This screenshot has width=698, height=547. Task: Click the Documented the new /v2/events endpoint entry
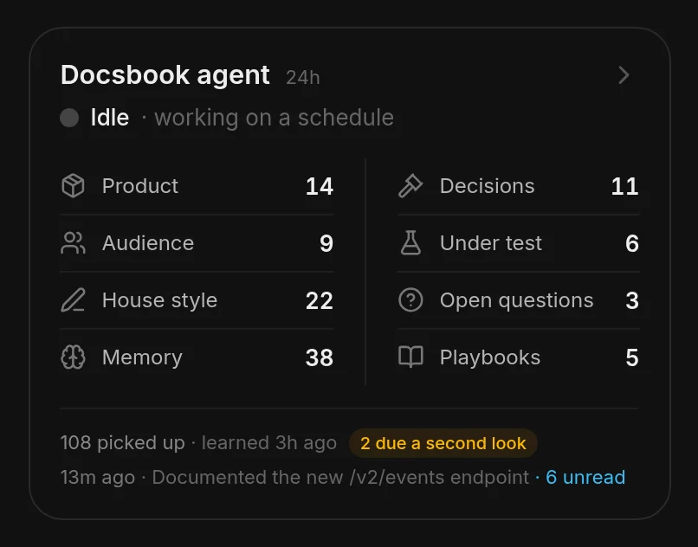[x=340, y=478]
